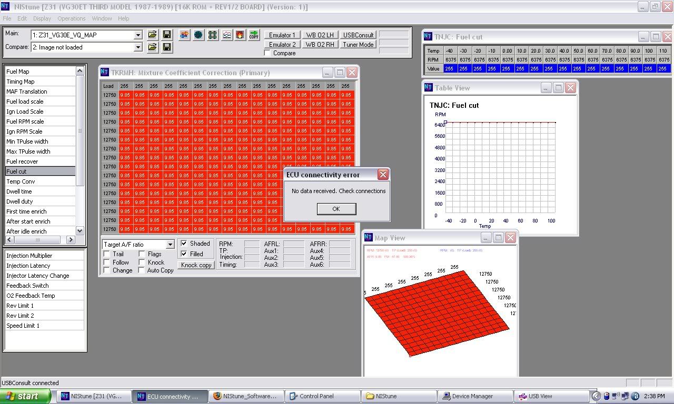Viewport: 674px width, 404px height.
Task: Open the Help menu
Action: click(x=123, y=18)
